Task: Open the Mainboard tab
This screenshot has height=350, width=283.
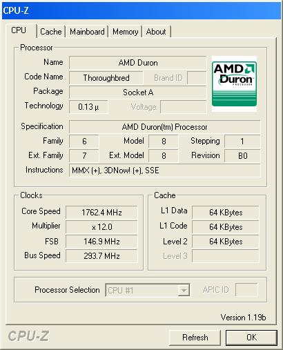Action: [x=87, y=32]
